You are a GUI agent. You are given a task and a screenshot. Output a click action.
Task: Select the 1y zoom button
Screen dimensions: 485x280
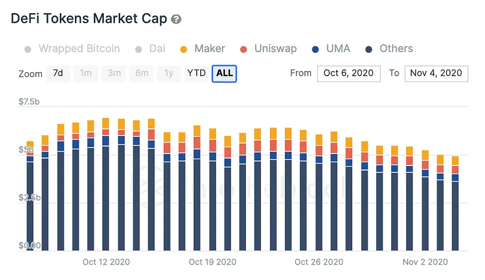[x=169, y=73]
